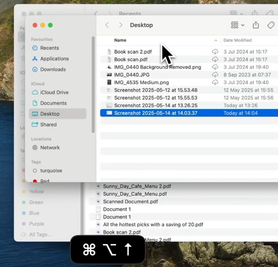Sort by Date Modified column header
Image resolution: width=278 pixels, height=267 pixels.
237,40
